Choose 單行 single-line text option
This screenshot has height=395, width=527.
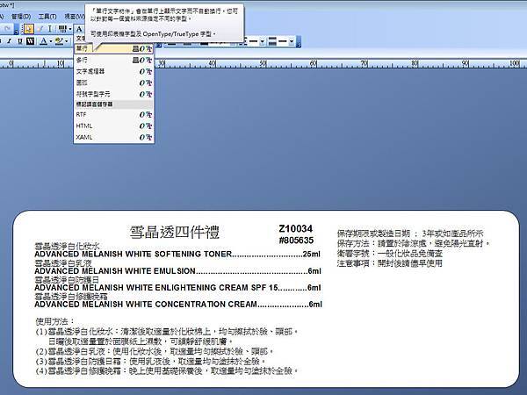tap(113, 48)
